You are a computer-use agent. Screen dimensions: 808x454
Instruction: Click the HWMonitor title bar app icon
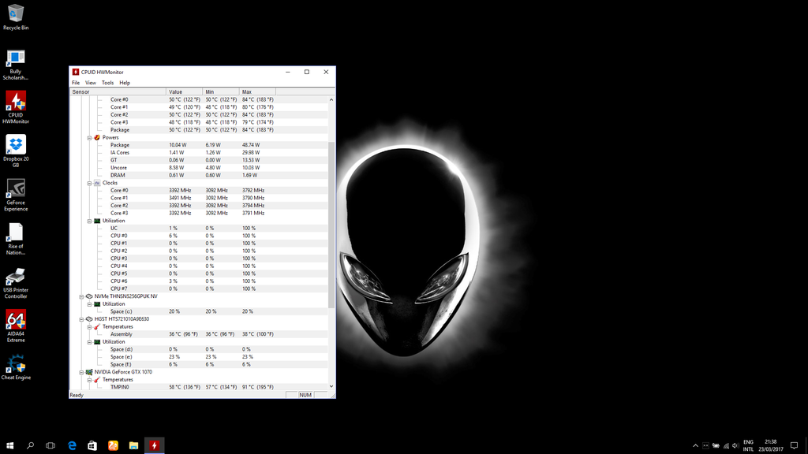(76, 72)
